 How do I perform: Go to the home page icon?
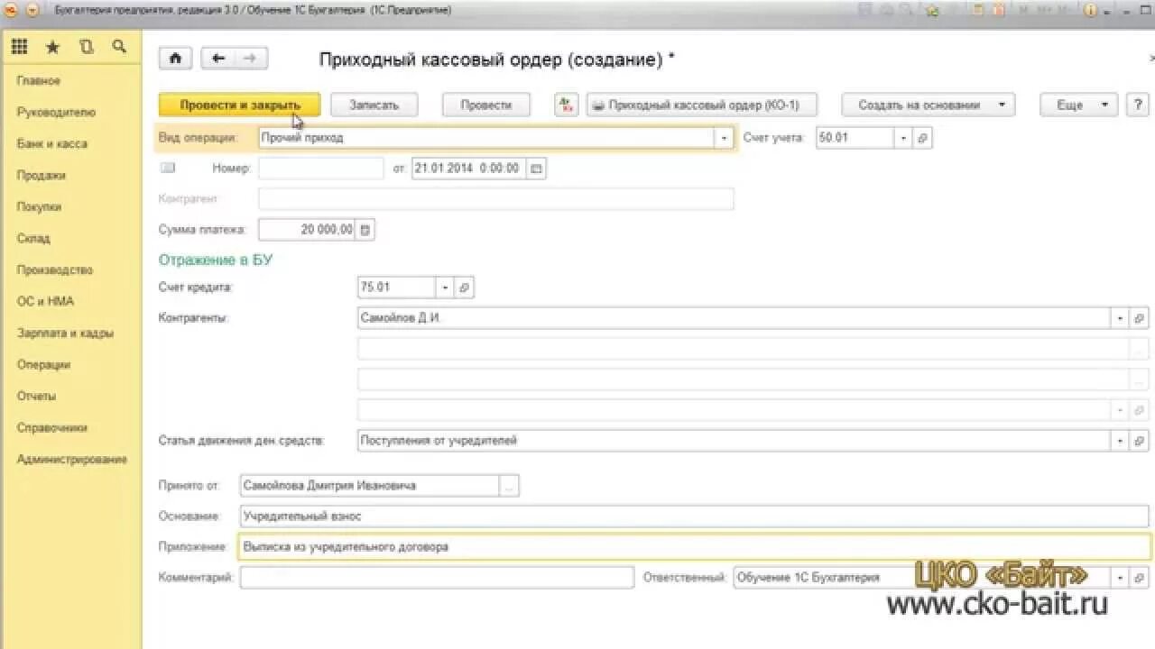coord(175,59)
